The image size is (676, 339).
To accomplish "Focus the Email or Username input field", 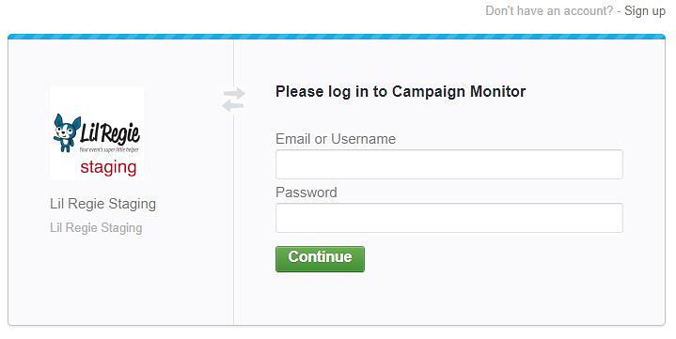I will coord(448,164).
